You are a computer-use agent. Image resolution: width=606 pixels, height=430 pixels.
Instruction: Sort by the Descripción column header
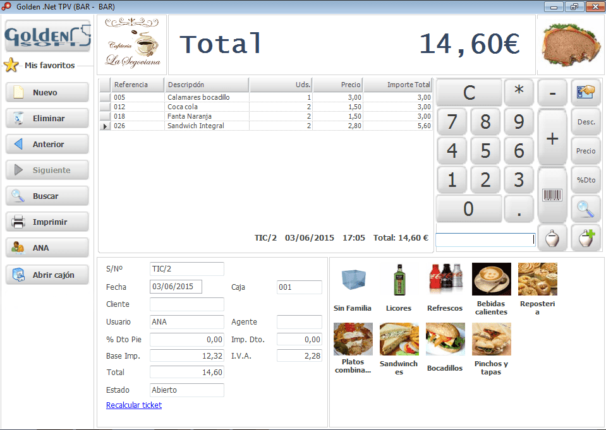[207, 85]
